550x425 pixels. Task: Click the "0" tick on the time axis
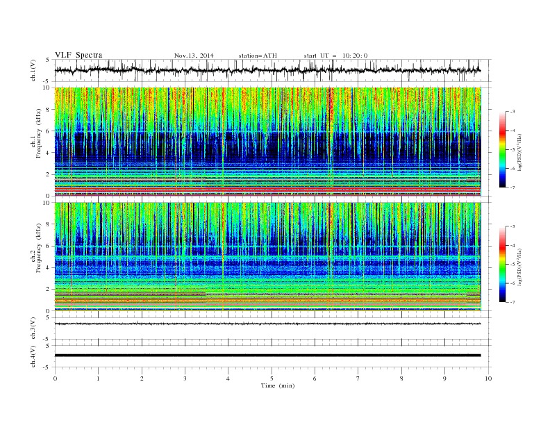(55, 378)
